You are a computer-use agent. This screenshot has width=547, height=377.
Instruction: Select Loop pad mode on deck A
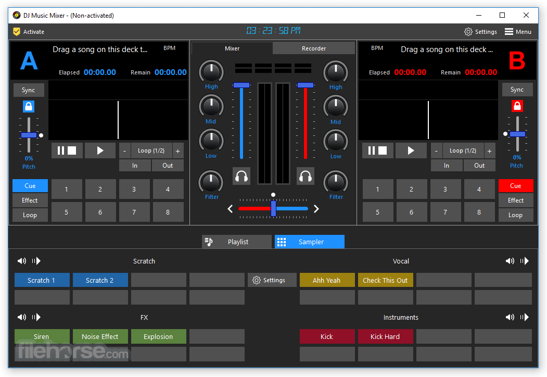click(30, 215)
